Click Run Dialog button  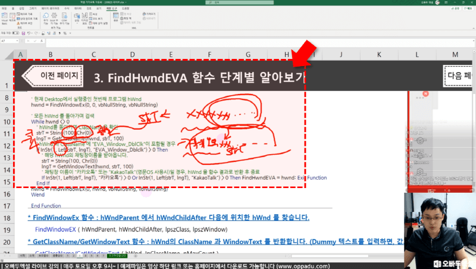(x=98, y=23)
